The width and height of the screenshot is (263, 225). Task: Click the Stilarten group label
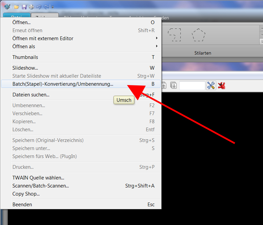pyautogui.click(x=203, y=53)
